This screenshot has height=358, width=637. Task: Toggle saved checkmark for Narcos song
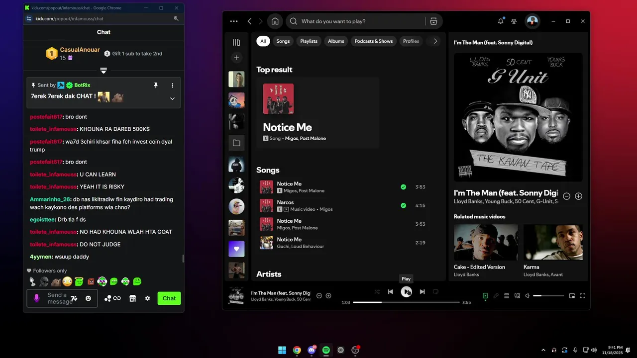tap(403, 205)
